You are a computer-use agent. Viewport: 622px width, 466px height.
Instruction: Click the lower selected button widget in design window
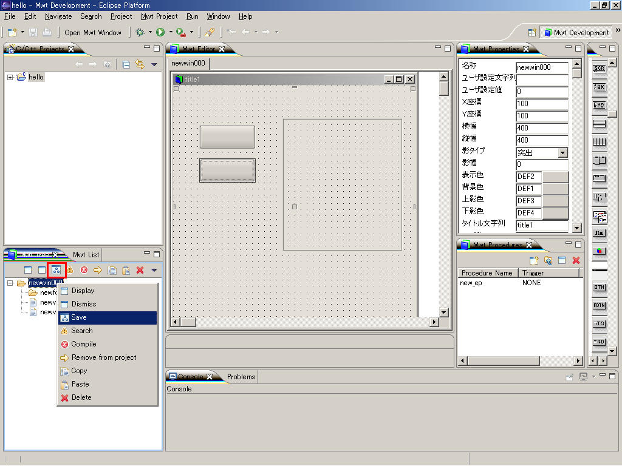pyautogui.click(x=227, y=171)
